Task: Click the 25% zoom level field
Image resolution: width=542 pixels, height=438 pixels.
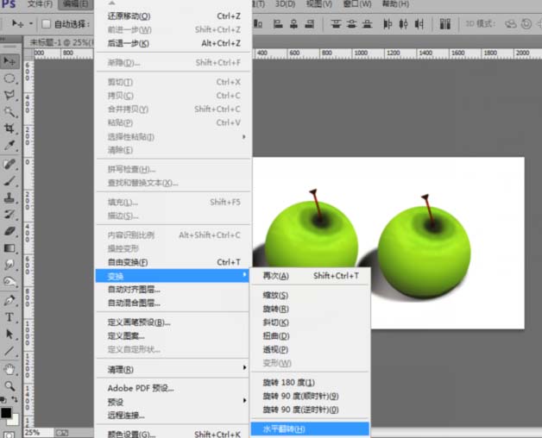Action: (x=35, y=433)
